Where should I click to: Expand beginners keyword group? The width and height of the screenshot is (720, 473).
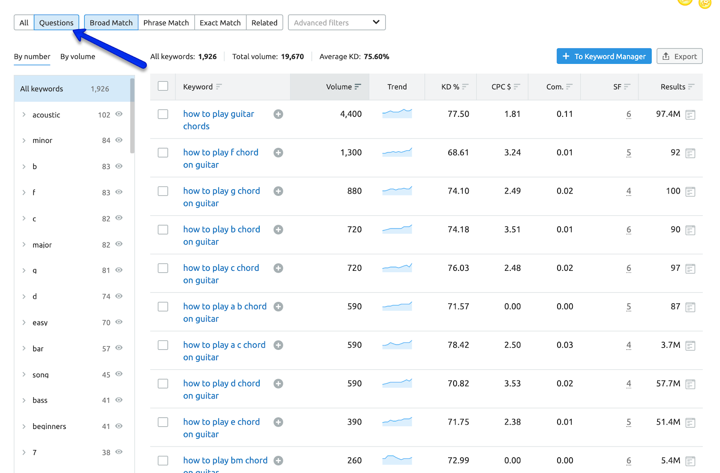(24, 426)
